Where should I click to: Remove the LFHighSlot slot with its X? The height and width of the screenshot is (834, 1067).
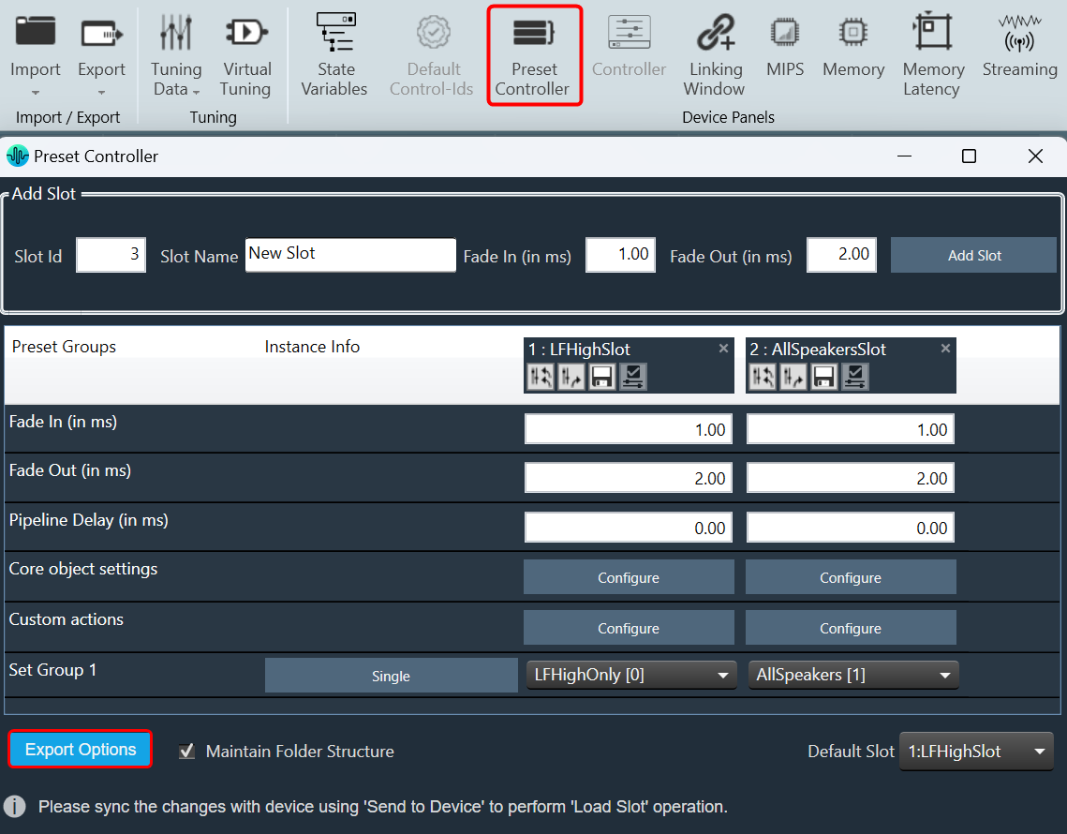point(723,348)
